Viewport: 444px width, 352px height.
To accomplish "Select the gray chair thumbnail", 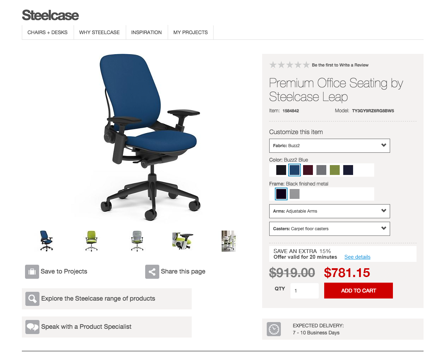I will click(137, 241).
